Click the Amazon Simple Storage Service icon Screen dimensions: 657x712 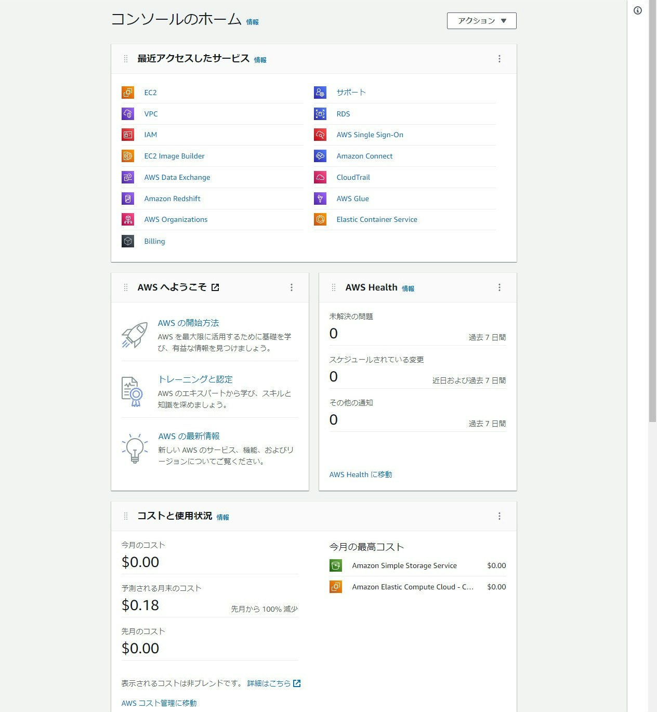tap(336, 565)
